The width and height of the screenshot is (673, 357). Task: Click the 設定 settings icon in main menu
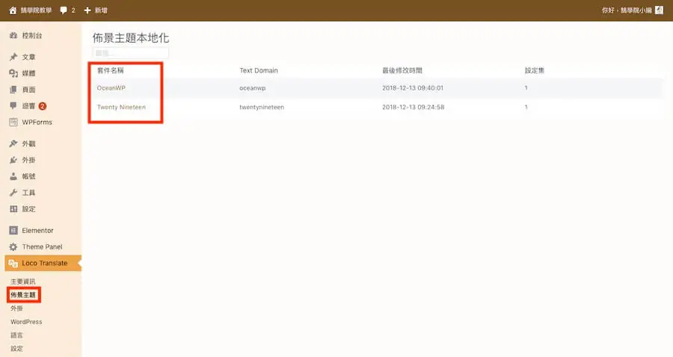click(x=13, y=208)
